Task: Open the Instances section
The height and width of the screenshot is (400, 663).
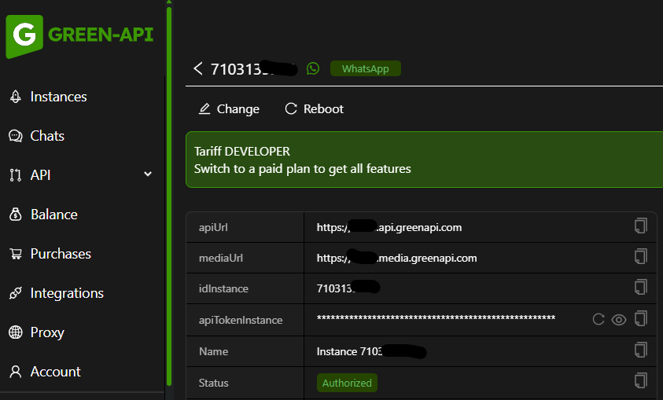Action: click(x=58, y=97)
